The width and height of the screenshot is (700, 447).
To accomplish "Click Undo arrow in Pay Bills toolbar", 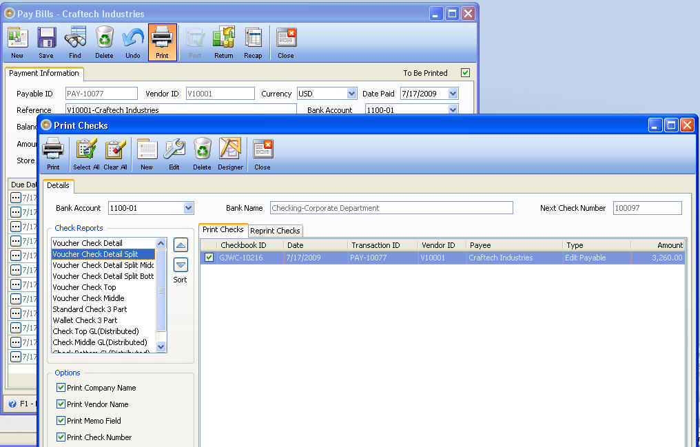I will tap(133, 43).
